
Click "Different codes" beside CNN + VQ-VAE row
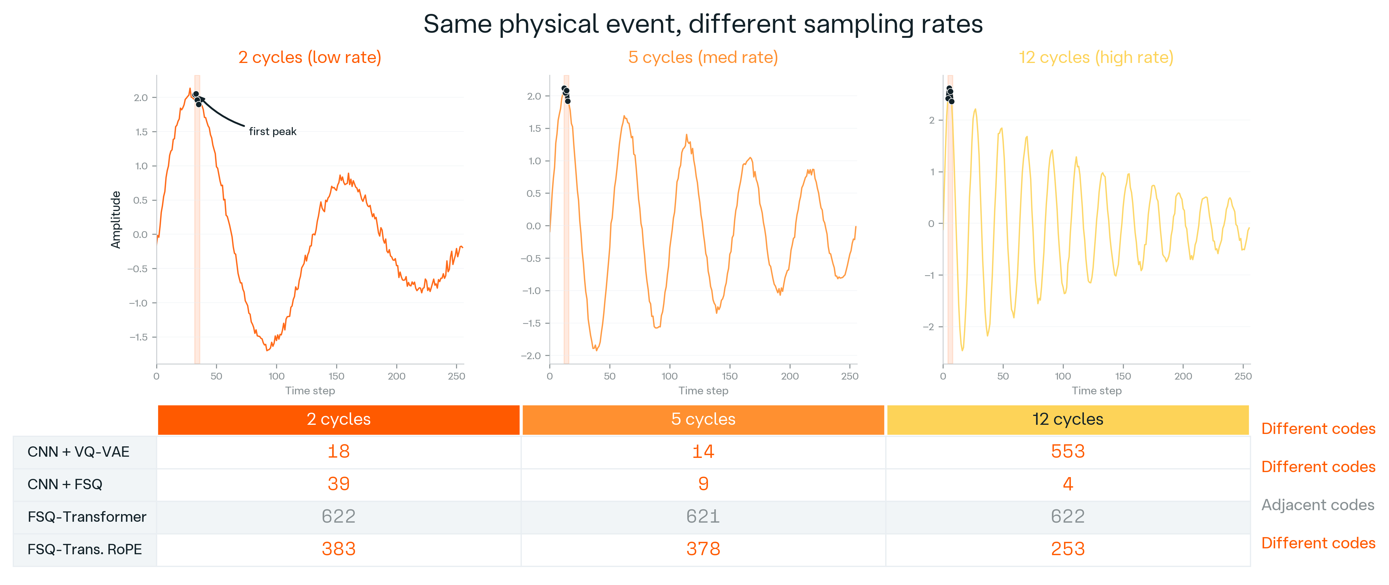(x=1318, y=429)
